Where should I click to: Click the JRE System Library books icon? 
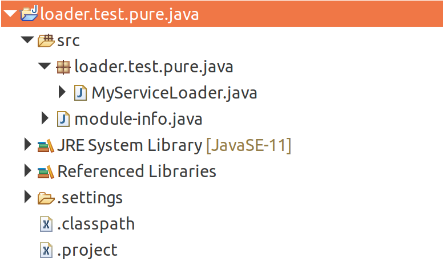[x=46, y=146]
